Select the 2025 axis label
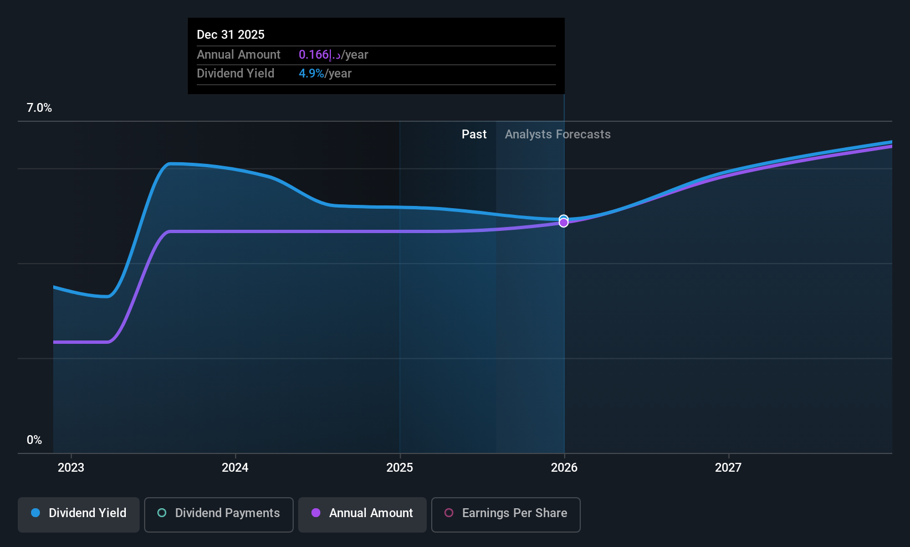This screenshot has height=547, width=910. [x=400, y=468]
